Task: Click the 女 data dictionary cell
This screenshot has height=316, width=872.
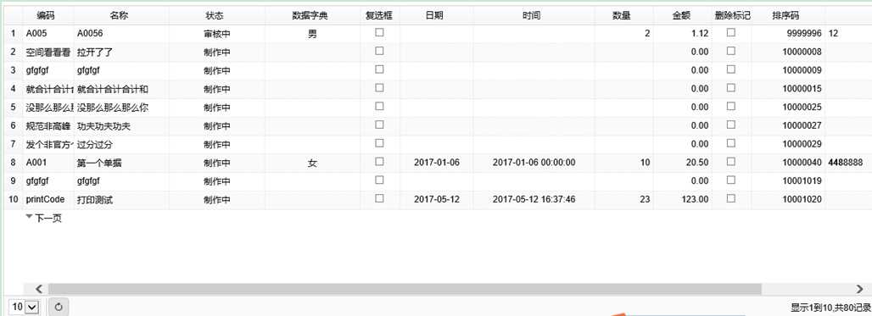Action: (x=312, y=164)
